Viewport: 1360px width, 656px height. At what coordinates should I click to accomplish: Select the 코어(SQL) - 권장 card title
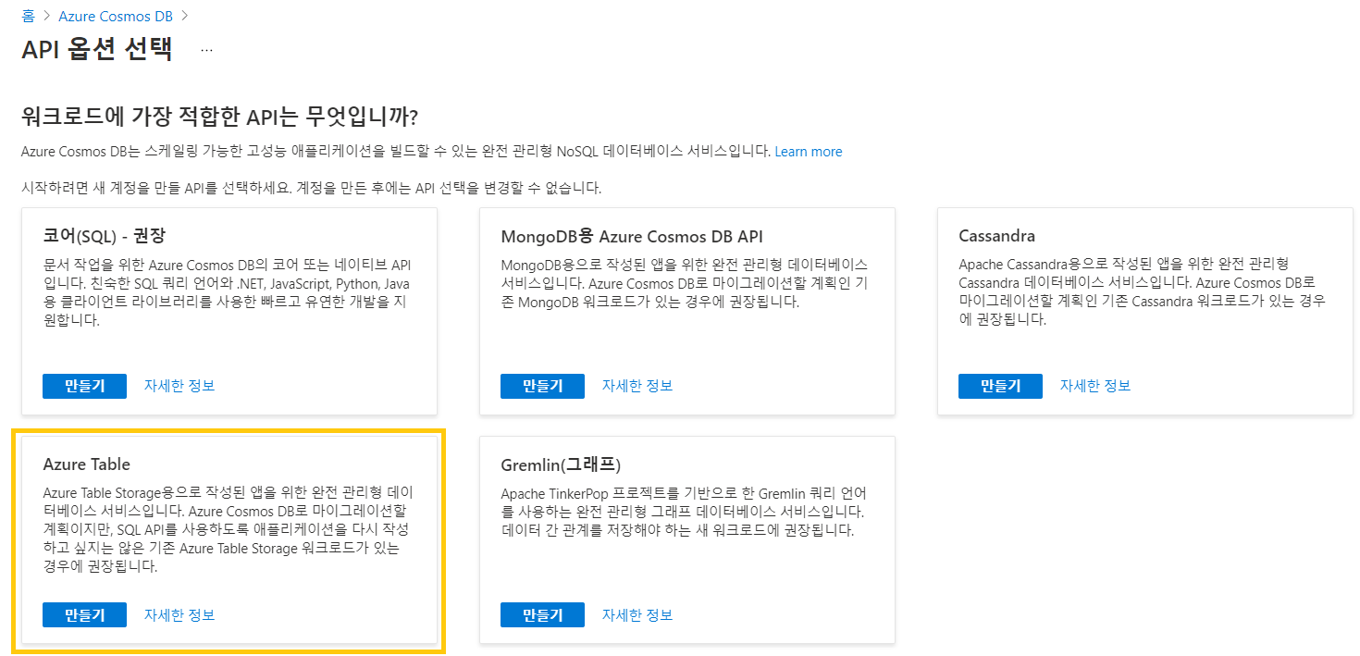tap(105, 235)
